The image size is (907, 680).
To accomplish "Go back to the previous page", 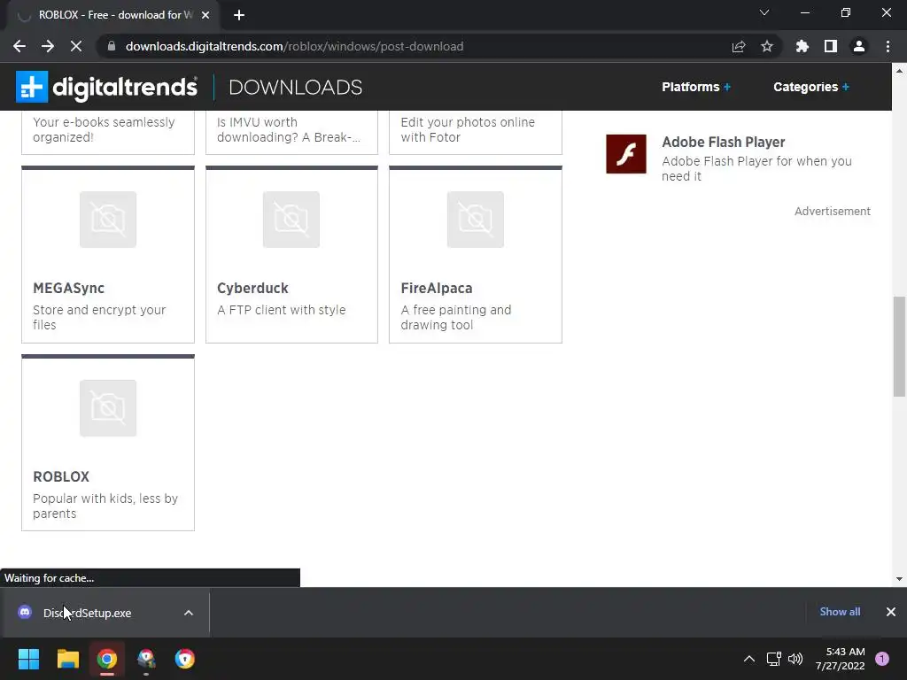I will 19,46.
